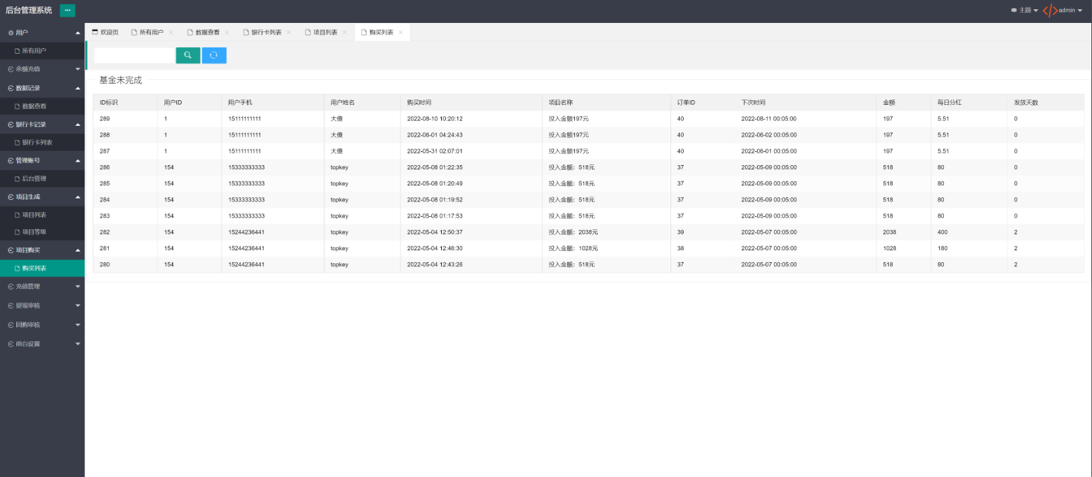
Task: Close the 所有用户 tab
Action: pyautogui.click(x=171, y=33)
